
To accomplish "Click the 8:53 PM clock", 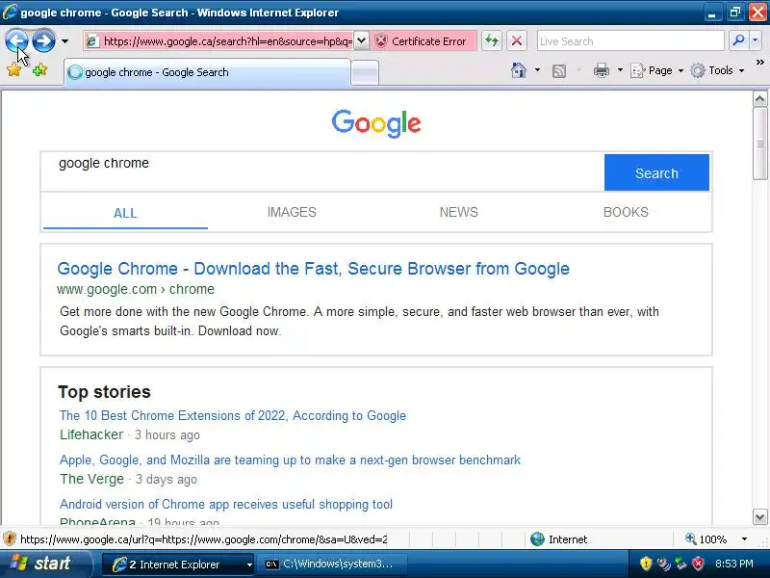I will (734, 564).
